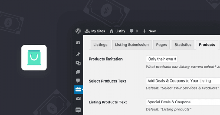Click 'Default: "Select Your Services & Products"' hint
The width and height of the screenshot is (220, 115).
[182, 88]
